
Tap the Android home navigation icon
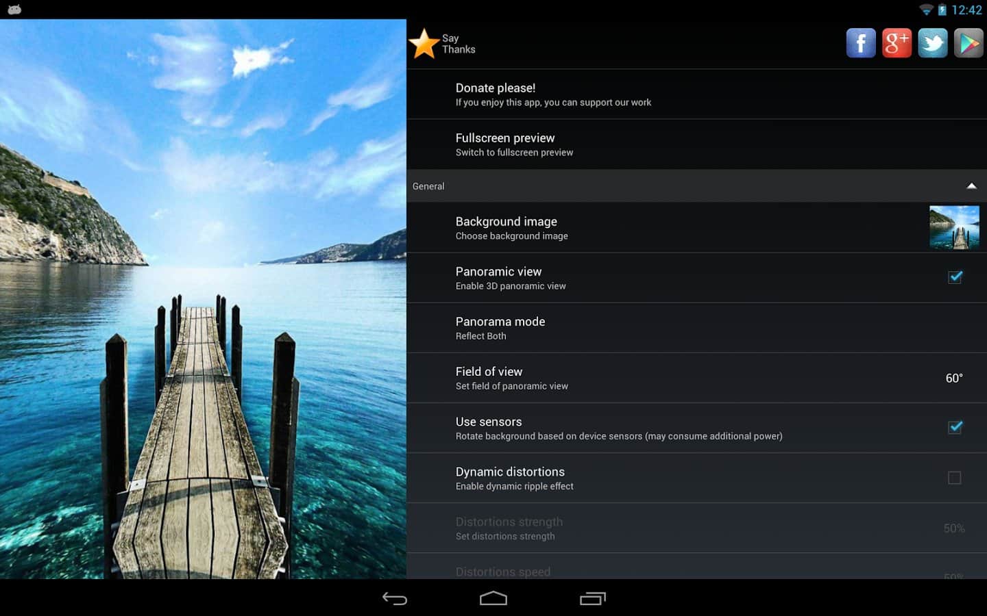[x=493, y=599]
